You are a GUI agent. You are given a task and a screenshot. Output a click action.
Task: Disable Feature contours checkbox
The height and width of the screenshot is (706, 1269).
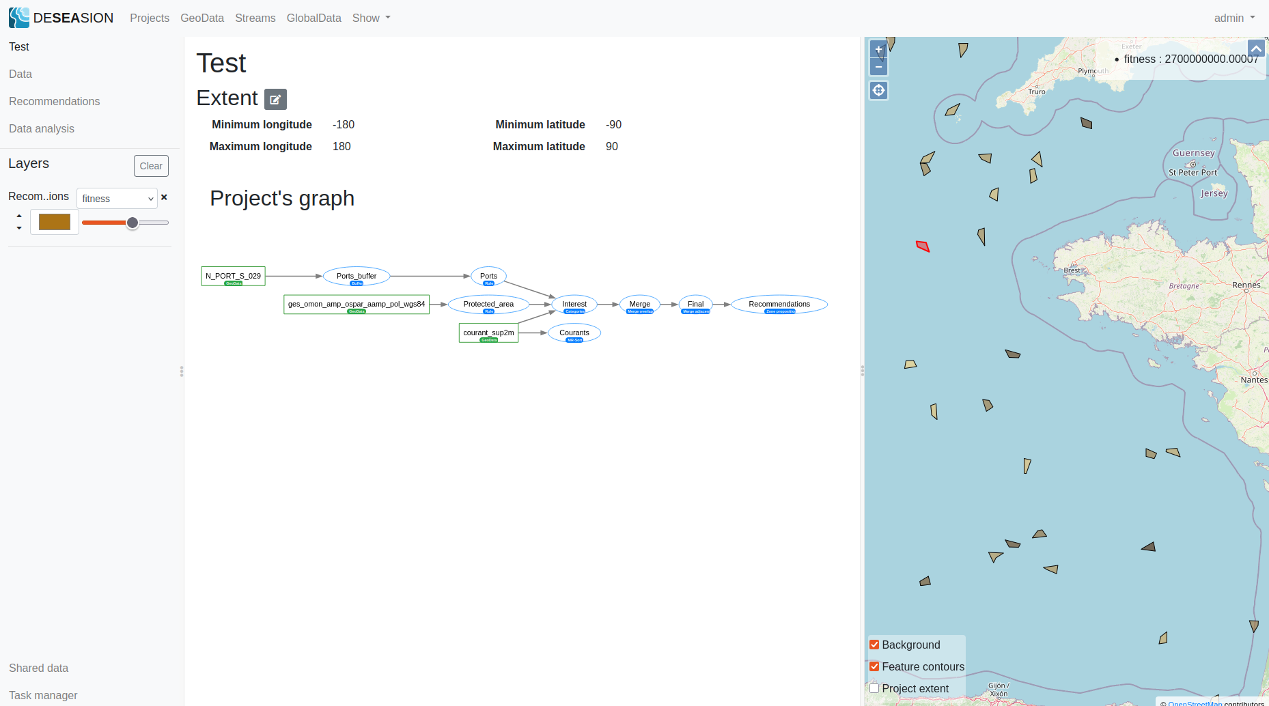coord(874,666)
